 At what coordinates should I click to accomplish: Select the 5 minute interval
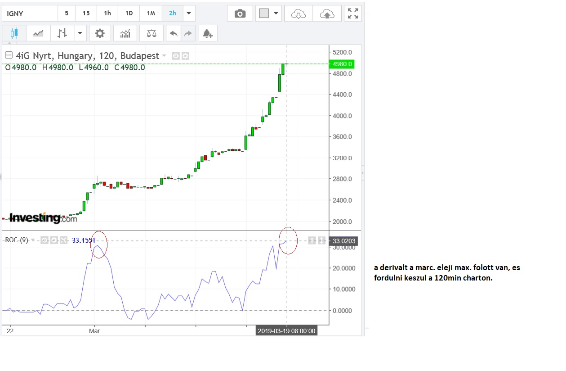[67, 14]
